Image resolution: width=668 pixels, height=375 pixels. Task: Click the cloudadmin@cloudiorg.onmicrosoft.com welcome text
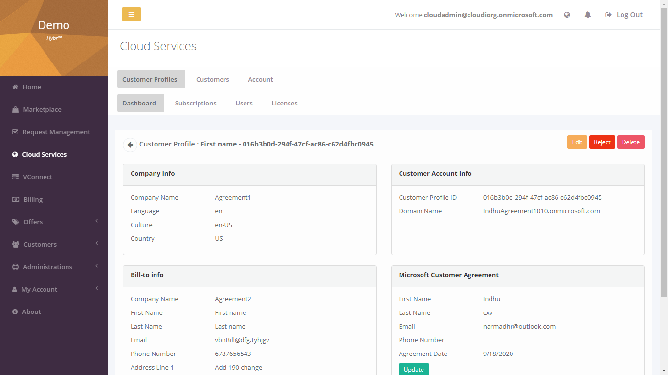tap(488, 15)
